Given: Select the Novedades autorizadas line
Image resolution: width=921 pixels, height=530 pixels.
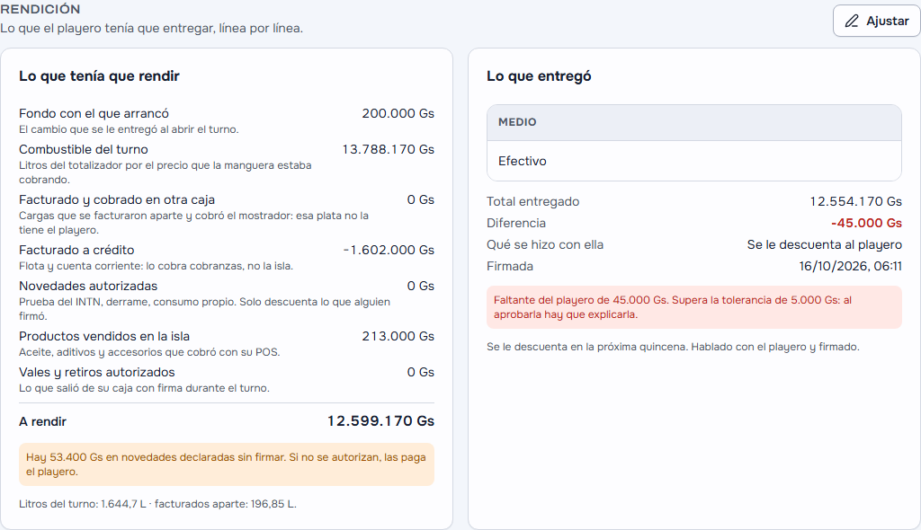Looking at the screenshot, I should pyautogui.click(x=226, y=300).
